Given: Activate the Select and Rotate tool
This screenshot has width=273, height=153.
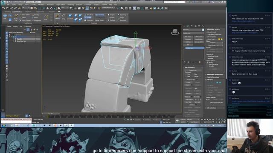Looking at the screenshot, I should pos(51,8).
